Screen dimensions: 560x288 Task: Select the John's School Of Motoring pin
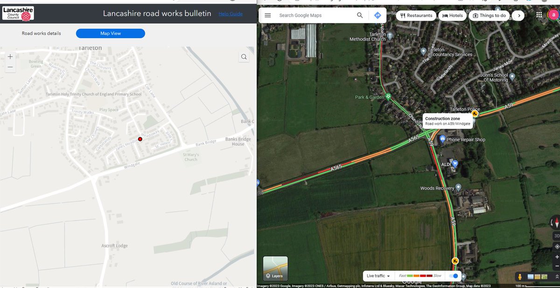[512, 76]
